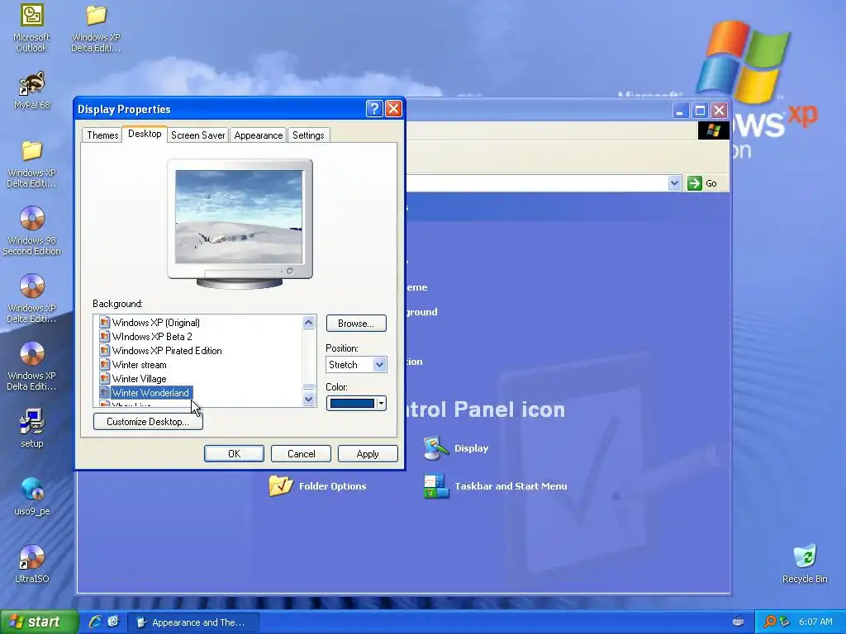This screenshot has width=846, height=634.
Task: Select the Windows XP (Original) wallpaper icon
Action: (x=105, y=323)
